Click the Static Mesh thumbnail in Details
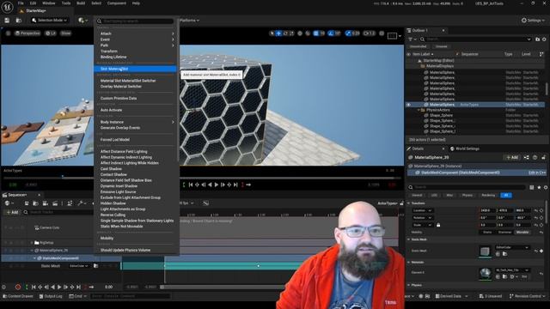The height and width of the screenshot is (309, 550). pos(485,251)
